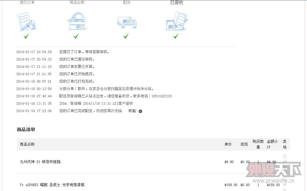
Task: Click the 单价 column header
Action: [x=228, y=144]
